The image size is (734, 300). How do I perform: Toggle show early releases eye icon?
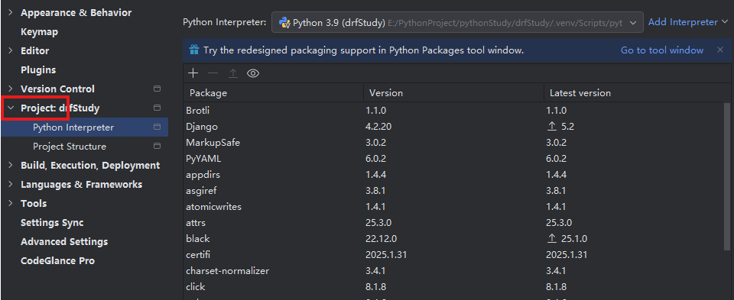253,73
